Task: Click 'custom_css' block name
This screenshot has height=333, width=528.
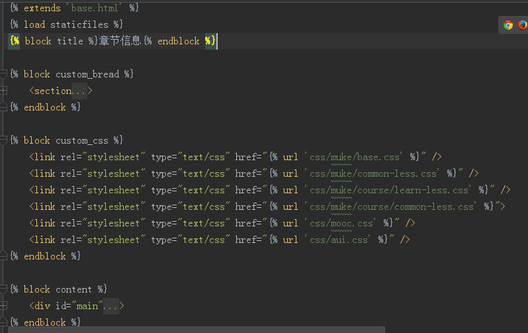Action: pos(82,140)
